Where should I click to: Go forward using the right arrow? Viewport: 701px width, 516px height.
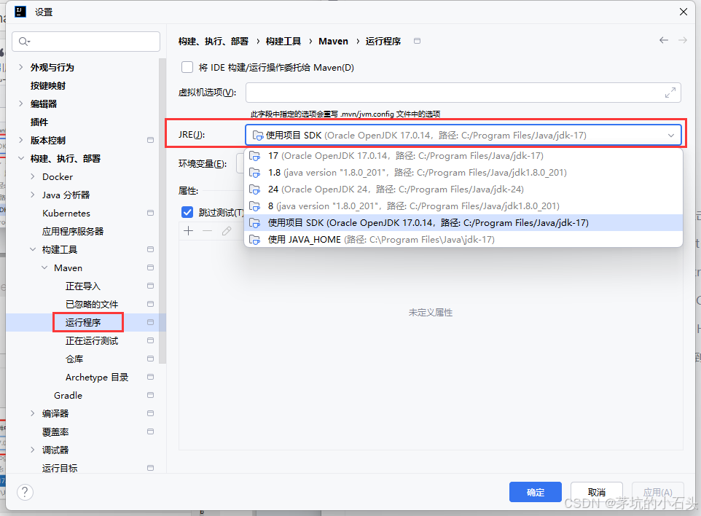[x=683, y=40]
